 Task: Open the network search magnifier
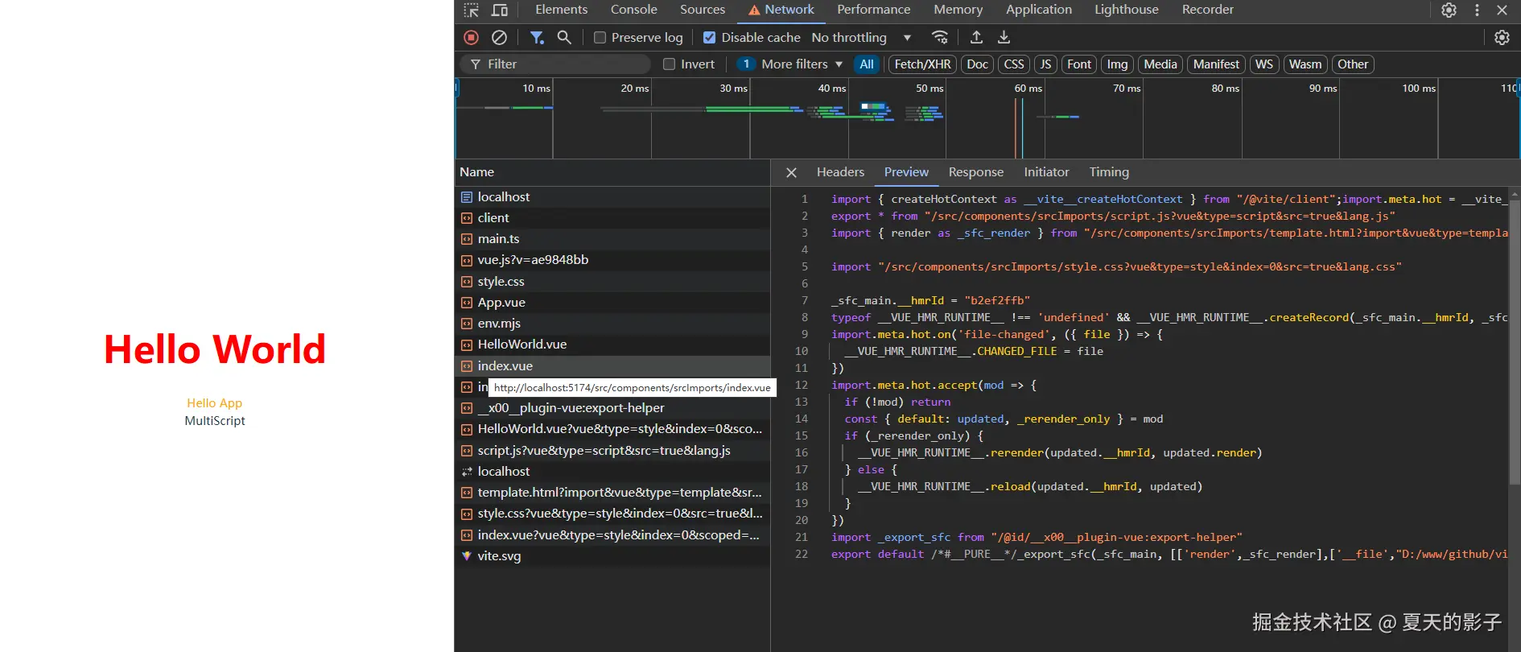564,37
